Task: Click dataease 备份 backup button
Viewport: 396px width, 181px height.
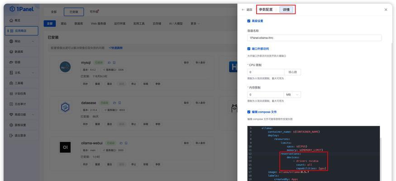Action: click(x=186, y=103)
